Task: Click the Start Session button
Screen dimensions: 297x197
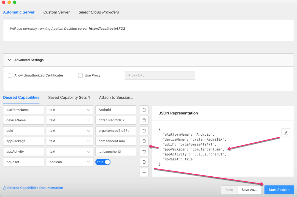Action: (x=279, y=190)
